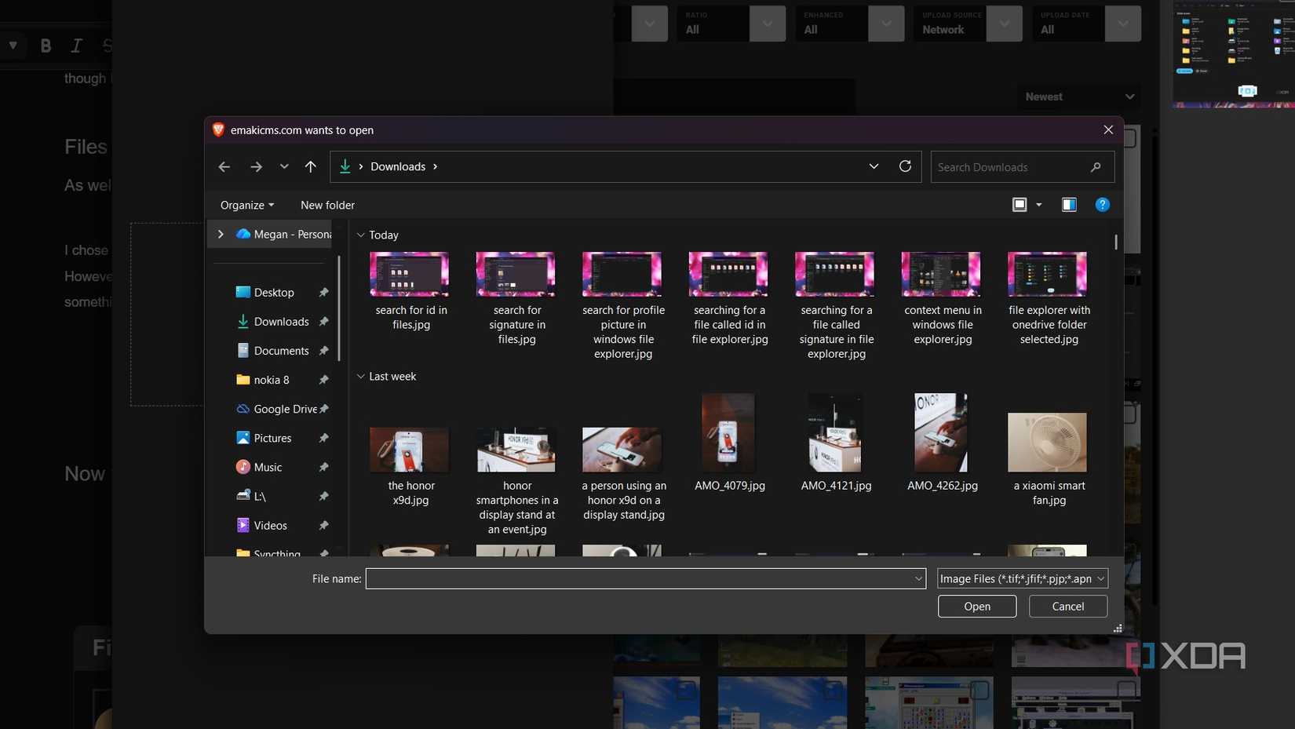Open L:\ drive in the sidebar

point(260,496)
